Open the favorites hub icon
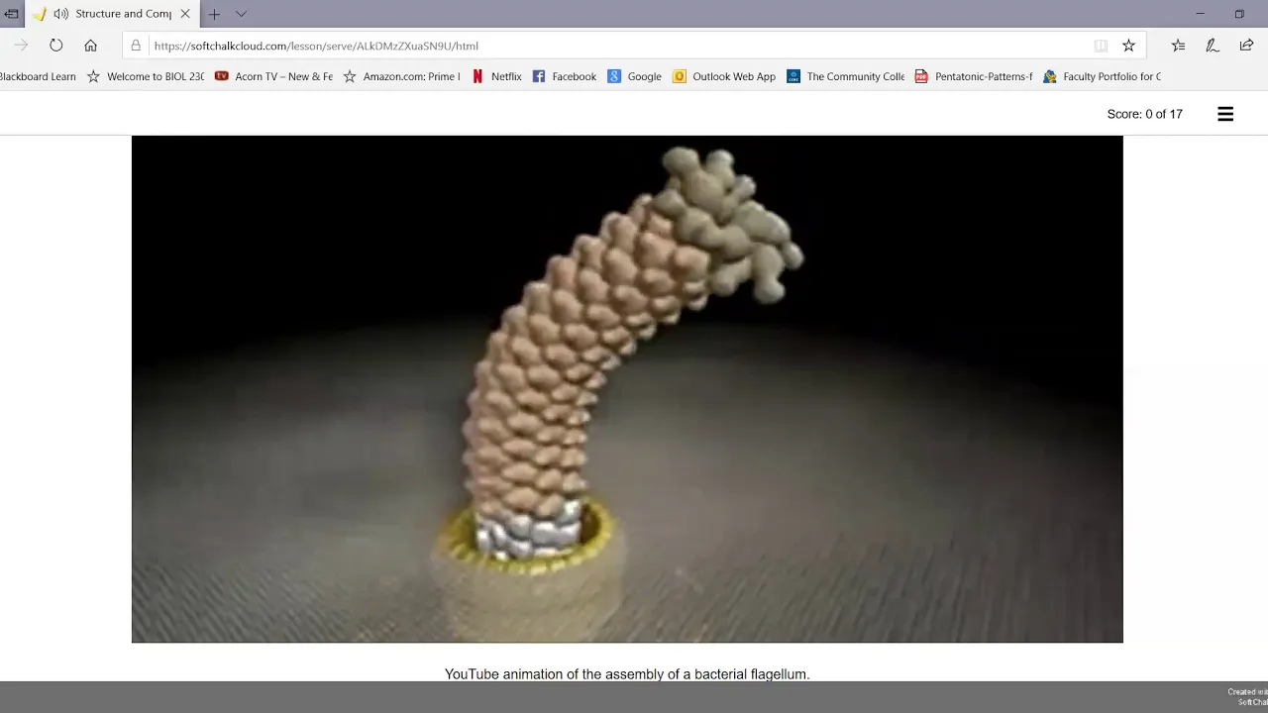The image size is (1268, 713). tap(1178, 46)
